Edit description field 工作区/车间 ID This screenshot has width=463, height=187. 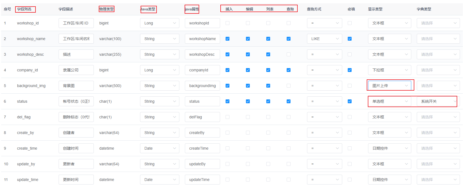click(76, 23)
